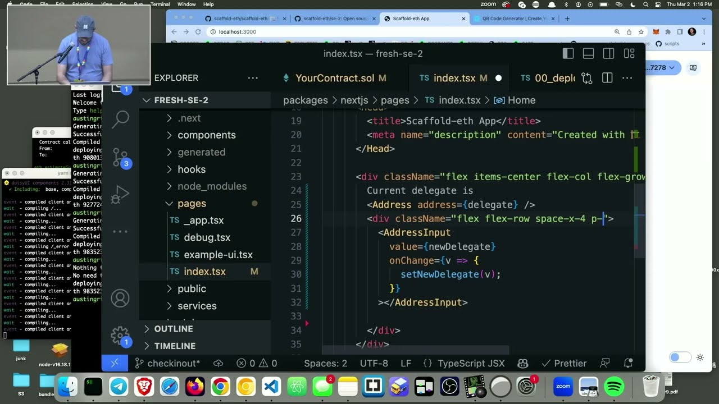Click the Chrome share icon in address bar
The image size is (719, 404).
point(629,32)
